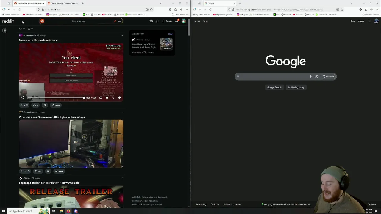Viewport: 381px width, 214px height.
Task: Open video settings gear on Forsen clip
Action: (x=107, y=98)
